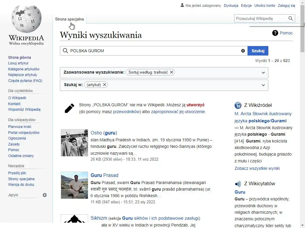Click the pencil create-page icon

[69, 108]
